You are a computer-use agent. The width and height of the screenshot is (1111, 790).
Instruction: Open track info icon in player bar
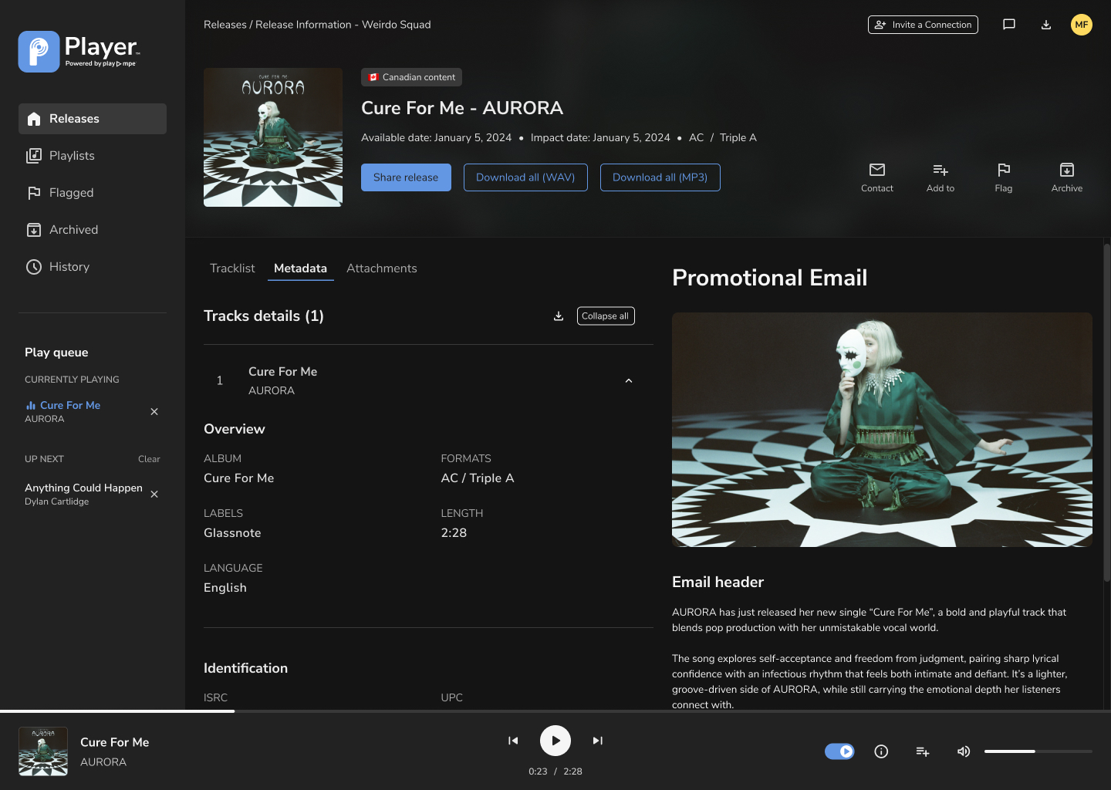point(881,751)
